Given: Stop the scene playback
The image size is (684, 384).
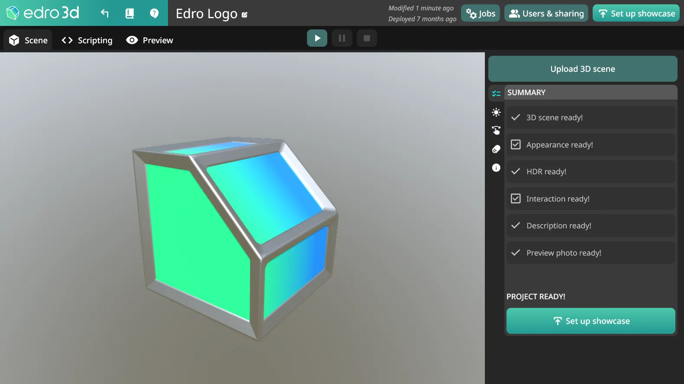Looking at the screenshot, I should (367, 38).
